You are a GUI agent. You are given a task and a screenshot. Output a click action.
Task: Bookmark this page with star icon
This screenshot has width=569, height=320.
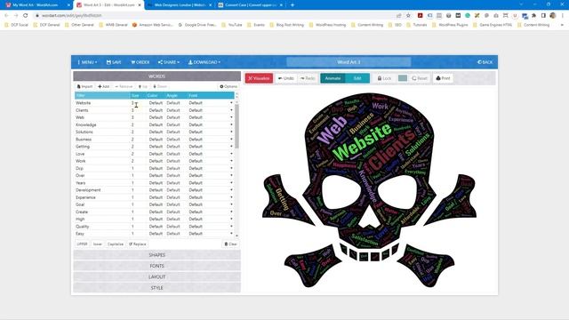click(408, 16)
